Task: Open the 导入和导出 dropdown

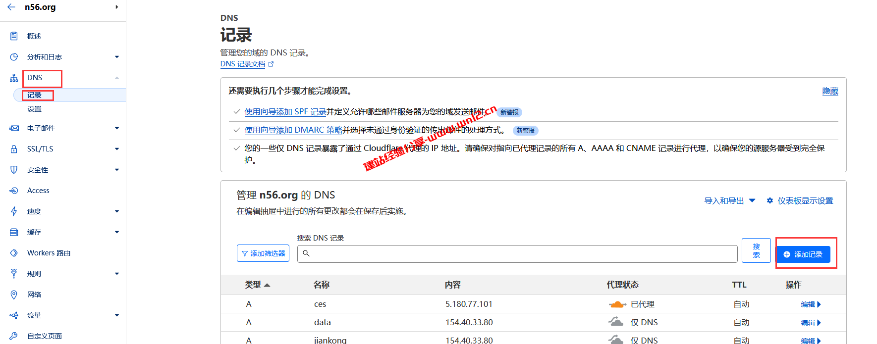Action: tap(730, 200)
